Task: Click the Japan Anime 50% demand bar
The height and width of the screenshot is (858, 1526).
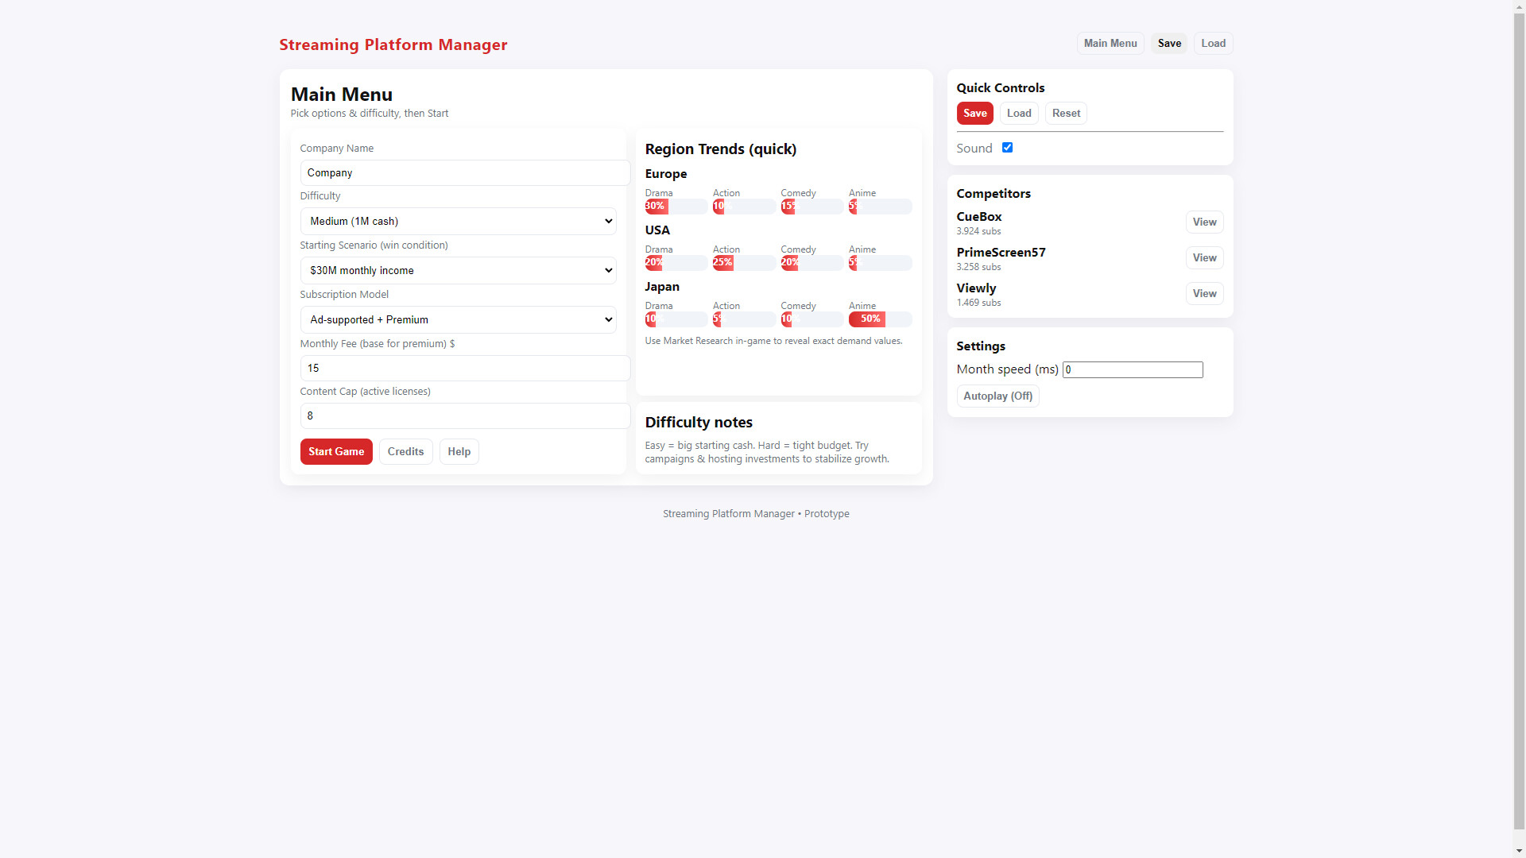Action: 869,319
